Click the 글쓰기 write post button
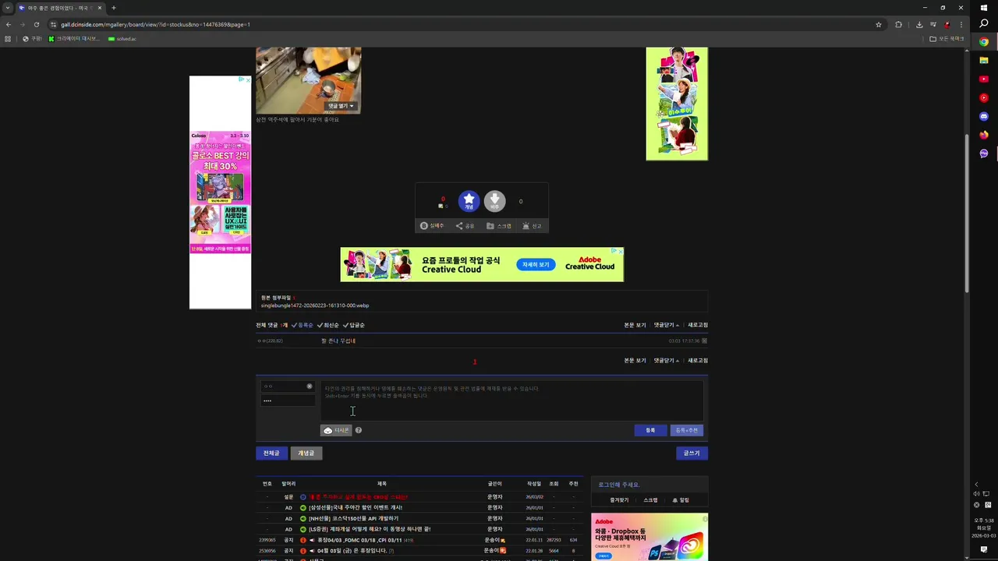998x561 pixels. coord(692,453)
